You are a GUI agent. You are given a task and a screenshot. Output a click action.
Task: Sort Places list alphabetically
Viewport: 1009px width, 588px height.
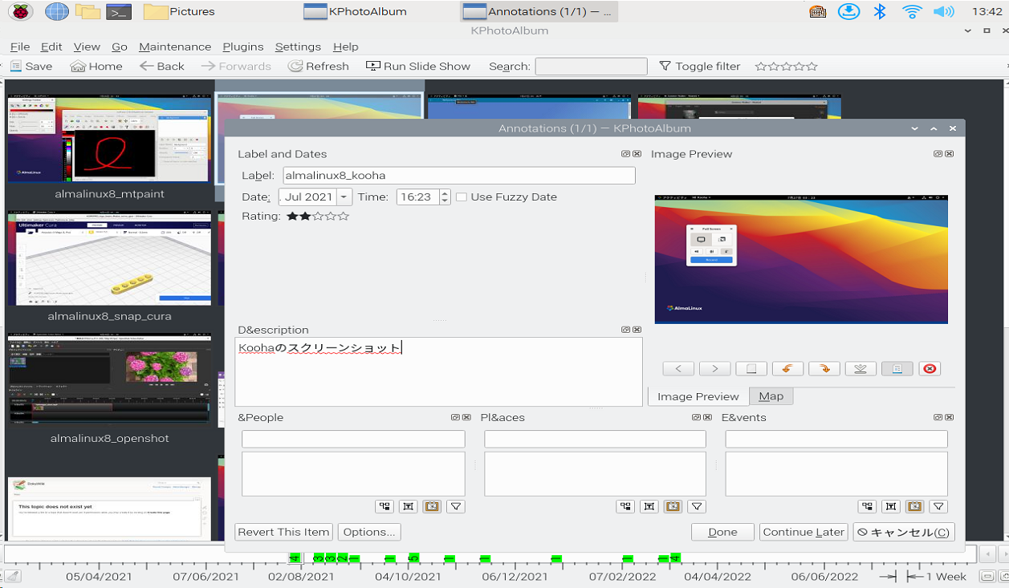click(649, 506)
